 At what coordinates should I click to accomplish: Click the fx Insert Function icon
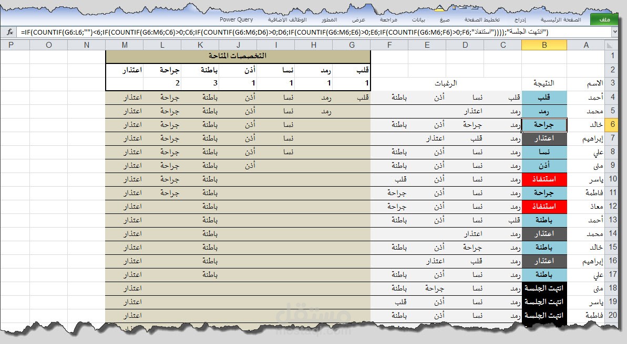(10, 33)
